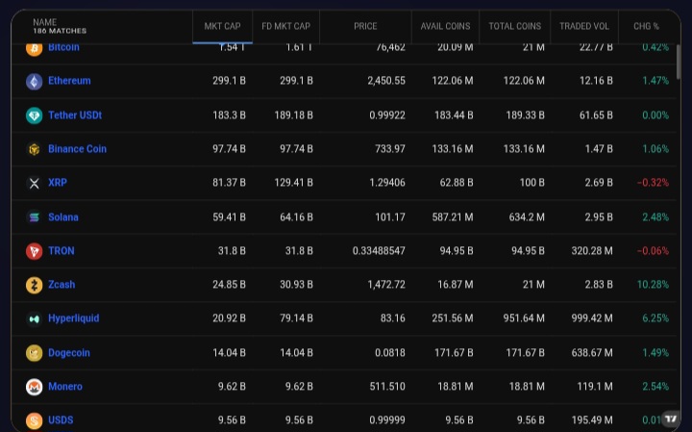
Task: Select Dogecoin price 0.0818
Action: pos(390,353)
